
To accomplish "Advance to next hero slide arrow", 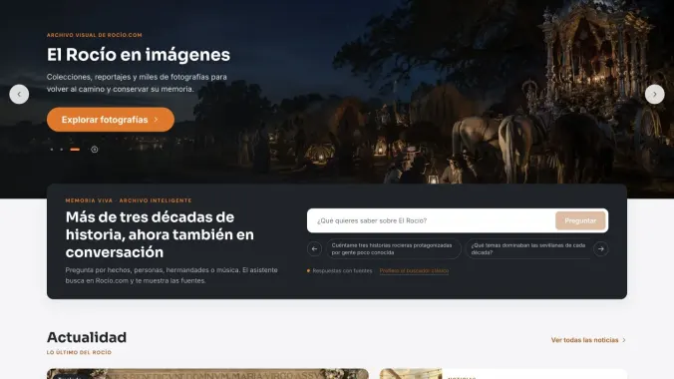I will tap(655, 94).
